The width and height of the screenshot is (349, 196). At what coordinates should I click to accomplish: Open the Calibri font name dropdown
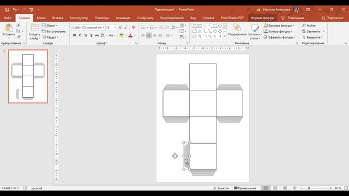(x=103, y=28)
